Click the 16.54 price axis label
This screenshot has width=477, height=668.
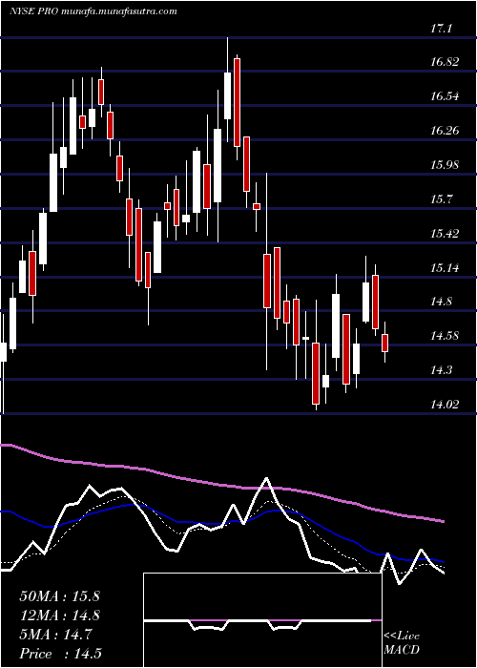[445, 96]
